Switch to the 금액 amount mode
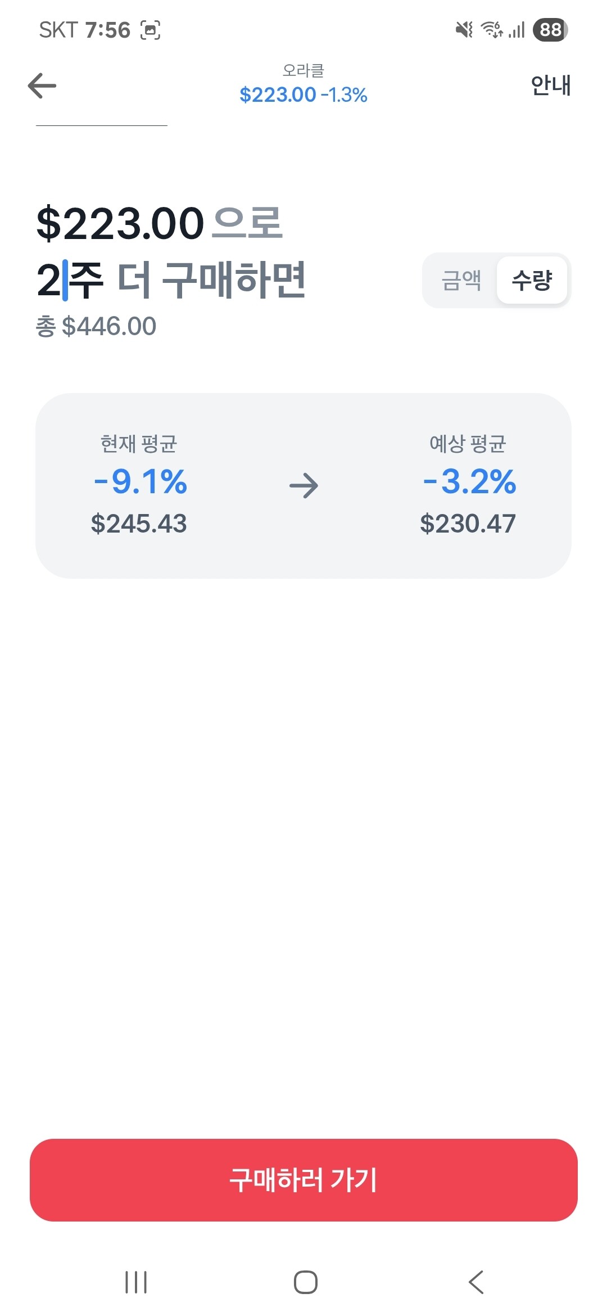 tap(461, 280)
